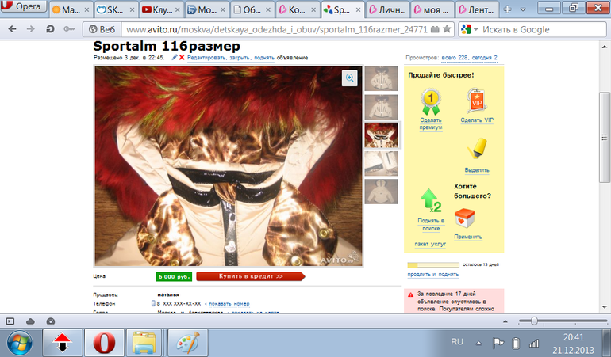Open the Paint icon in the taskbar
Image resolution: width=611 pixels, height=357 pixels.
[187, 343]
